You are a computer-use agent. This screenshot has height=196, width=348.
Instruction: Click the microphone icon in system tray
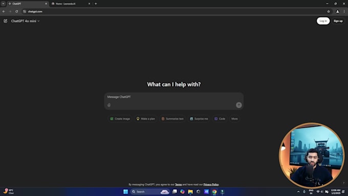pyautogui.click(x=304, y=191)
